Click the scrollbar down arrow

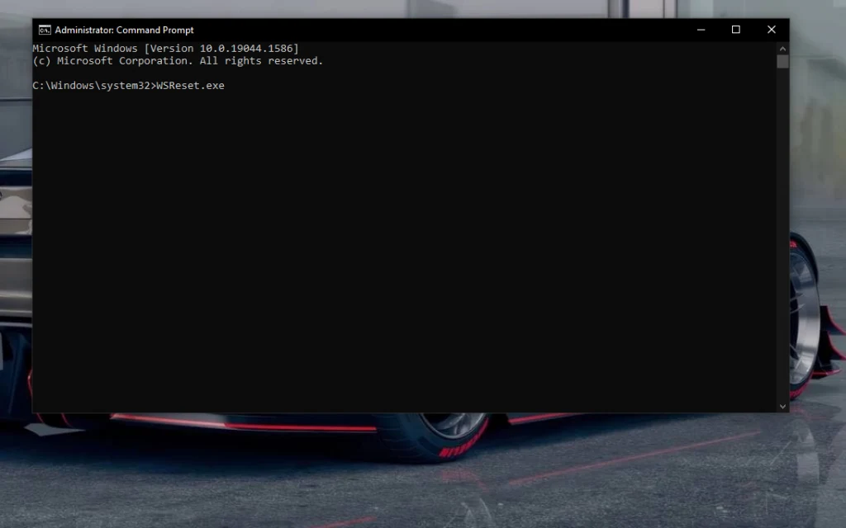(782, 406)
